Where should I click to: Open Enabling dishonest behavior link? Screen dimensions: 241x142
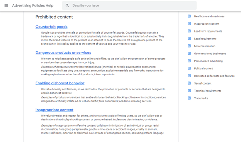(60, 83)
